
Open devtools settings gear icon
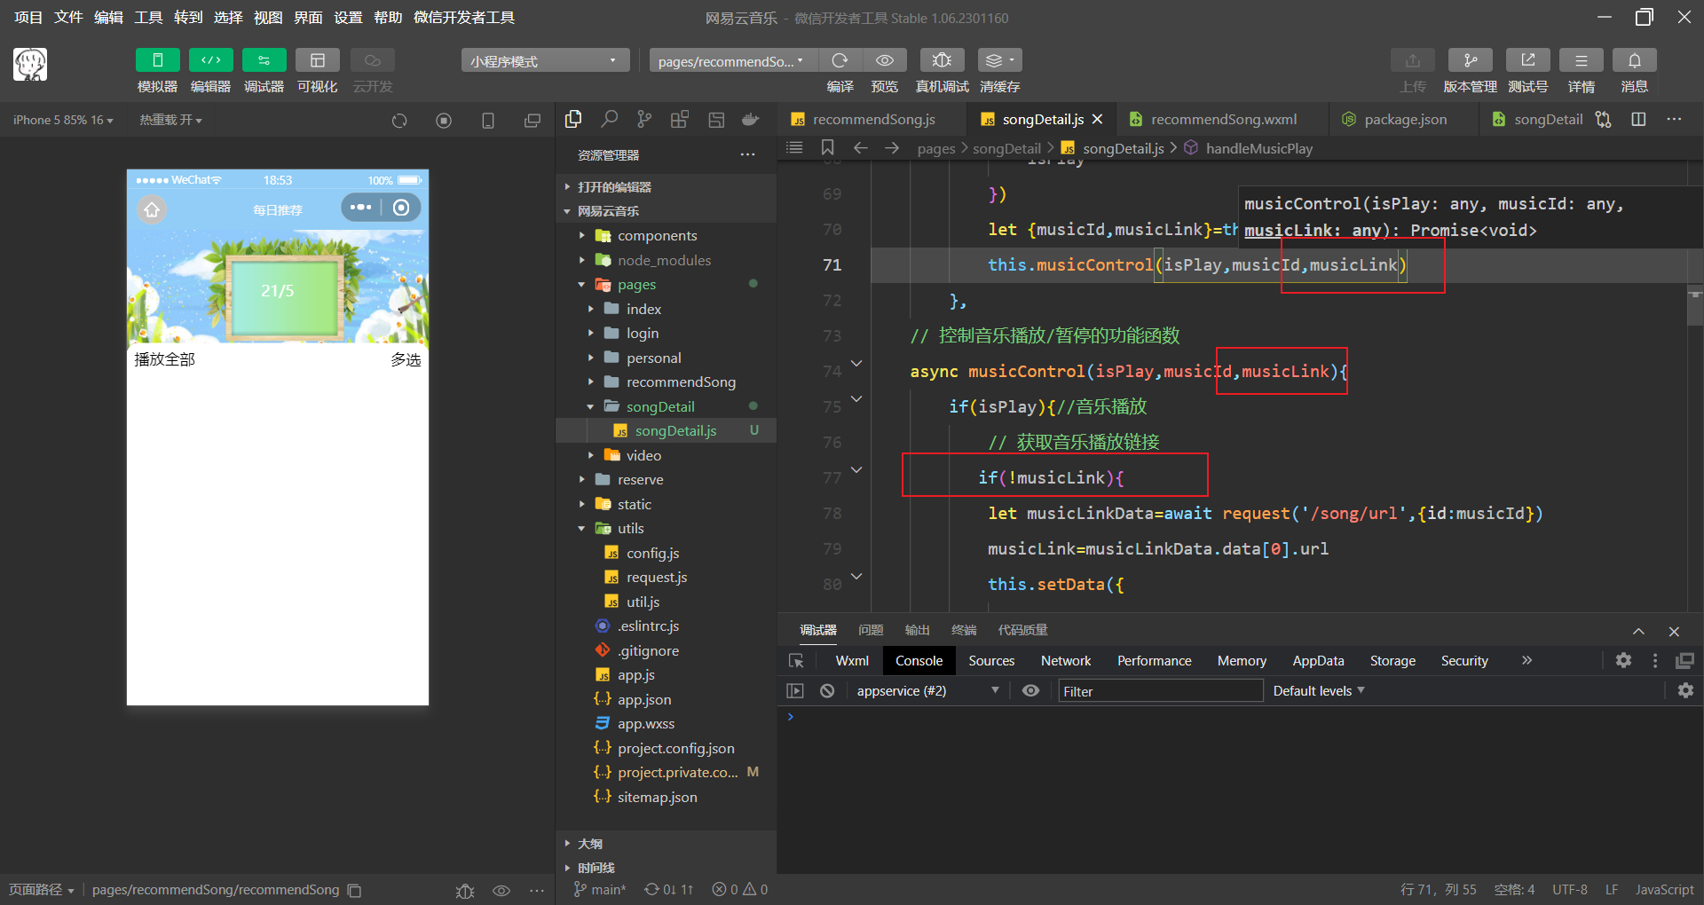(1623, 660)
